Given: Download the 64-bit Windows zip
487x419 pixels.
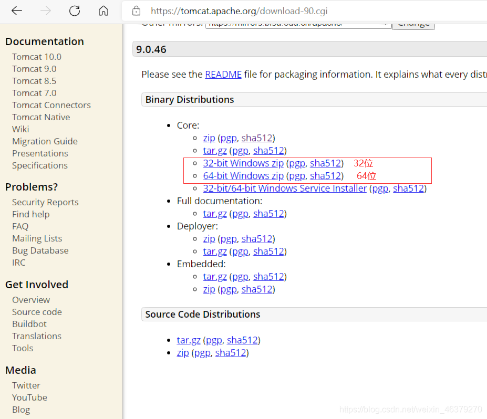Looking at the screenshot, I should pyautogui.click(x=243, y=176).
